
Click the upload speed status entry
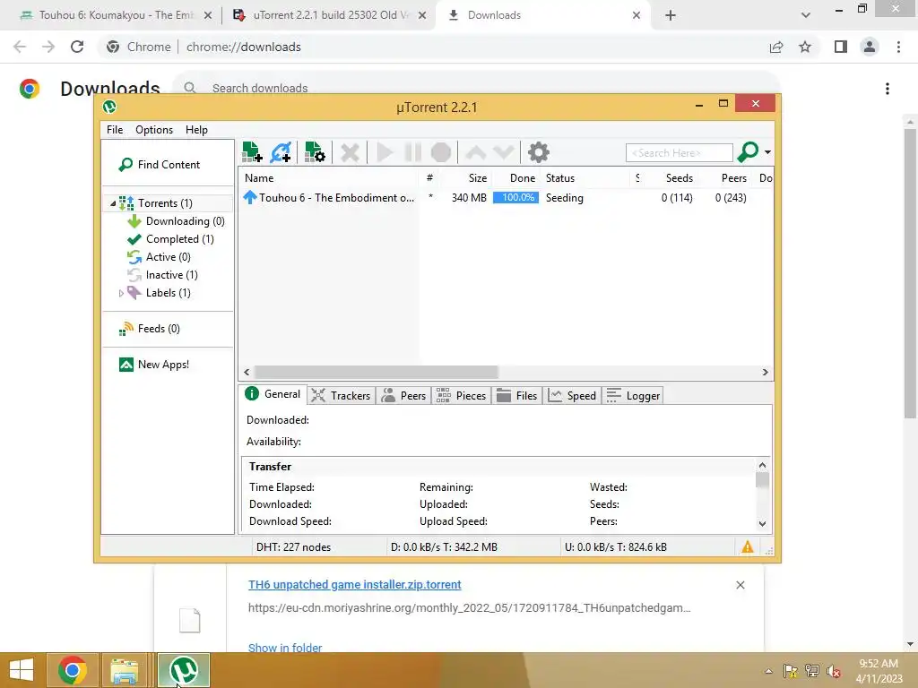(615, 547)
